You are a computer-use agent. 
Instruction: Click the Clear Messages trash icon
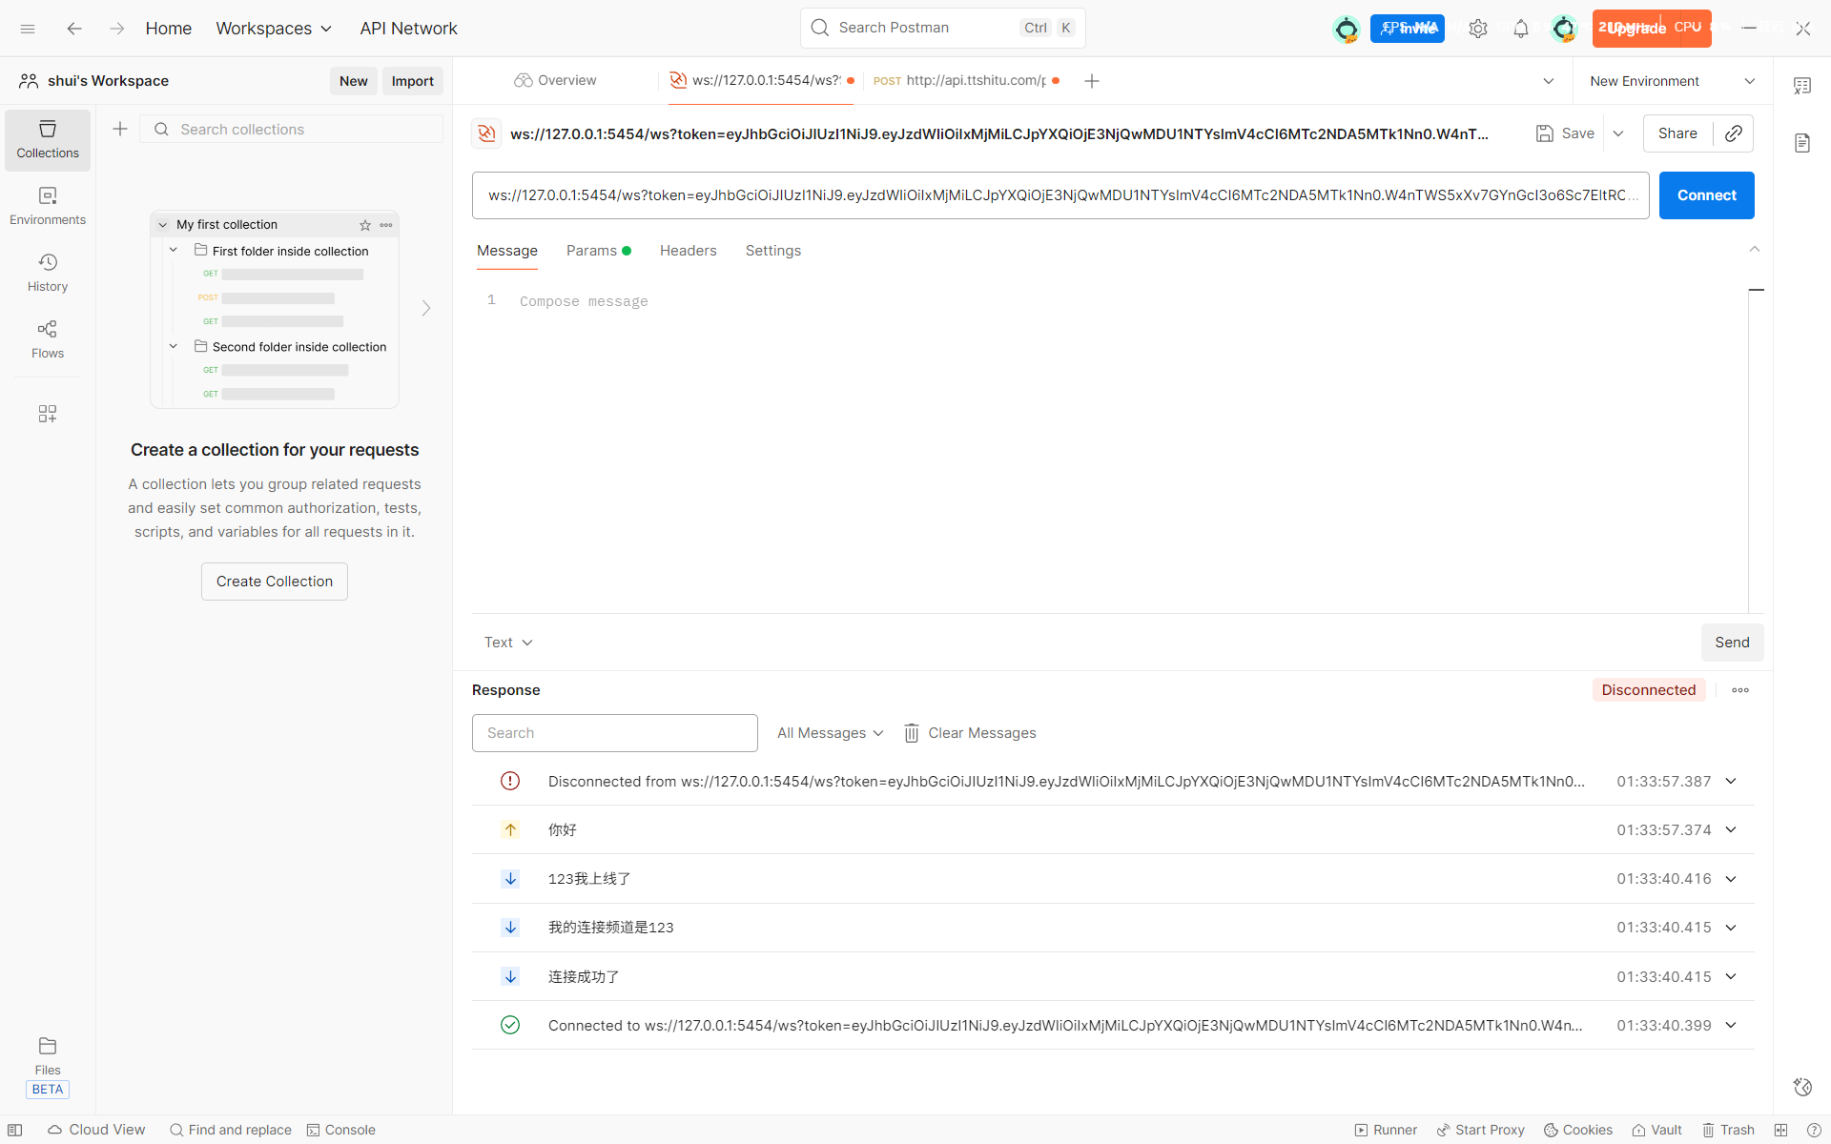pyautogui.click(x=912, y=733)
